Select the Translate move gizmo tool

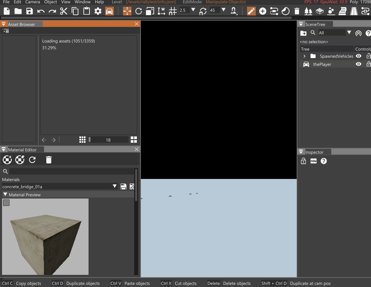pyautogui.click(x=127, y=11)
